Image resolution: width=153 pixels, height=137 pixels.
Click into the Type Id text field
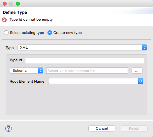coord(84,61)
